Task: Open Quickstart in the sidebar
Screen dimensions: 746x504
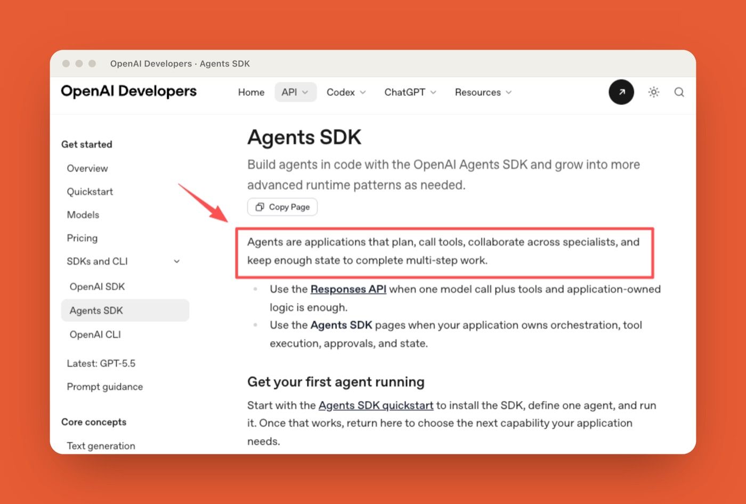Action: 90,192
